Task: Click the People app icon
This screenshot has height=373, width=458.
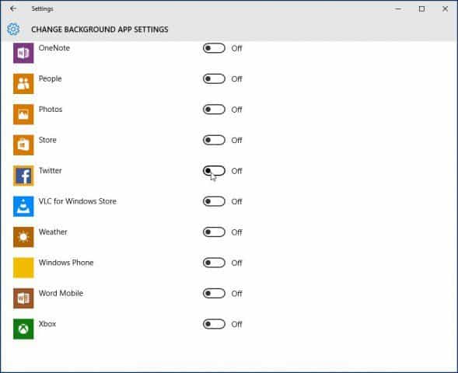Action: [23, 84]
